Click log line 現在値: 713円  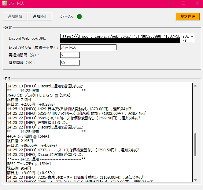click(x=19, y=100)
